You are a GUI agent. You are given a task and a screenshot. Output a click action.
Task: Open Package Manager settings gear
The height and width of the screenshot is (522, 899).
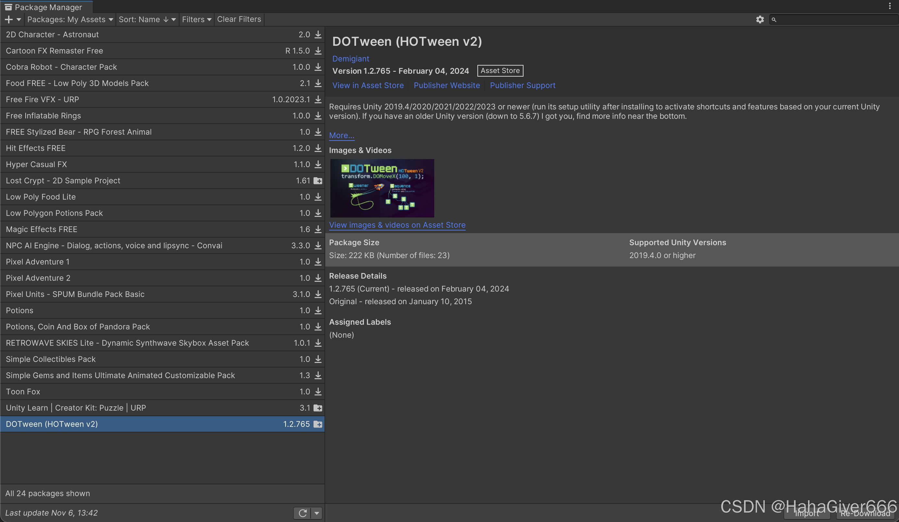pos(760,19)
